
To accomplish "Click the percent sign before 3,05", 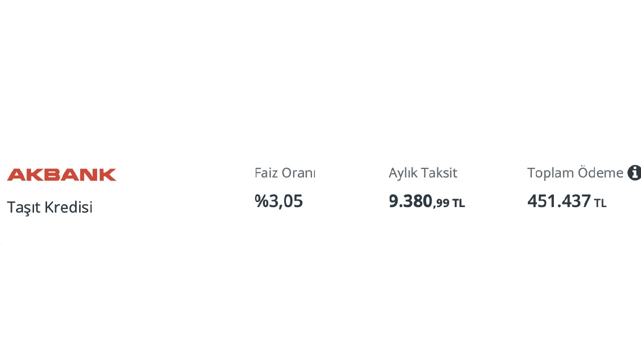I will pyautogui.click(x=262, y=201).
